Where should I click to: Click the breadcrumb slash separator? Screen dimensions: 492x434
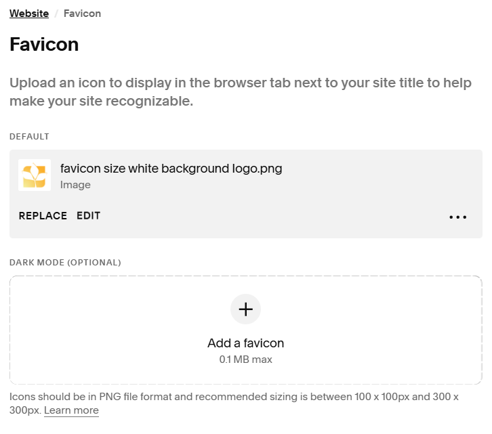(x=56, y=14)
